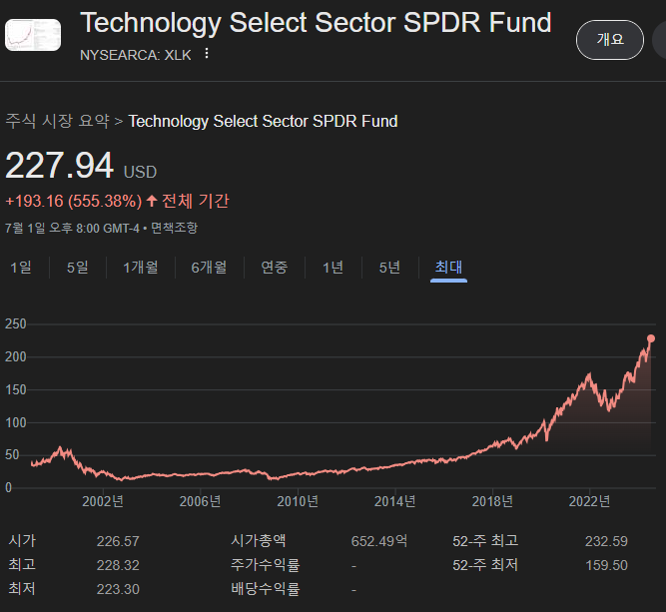This screenshot has width=666, height=612.
Task: Select the 5년 time range tab
Action: coord(390,268)
